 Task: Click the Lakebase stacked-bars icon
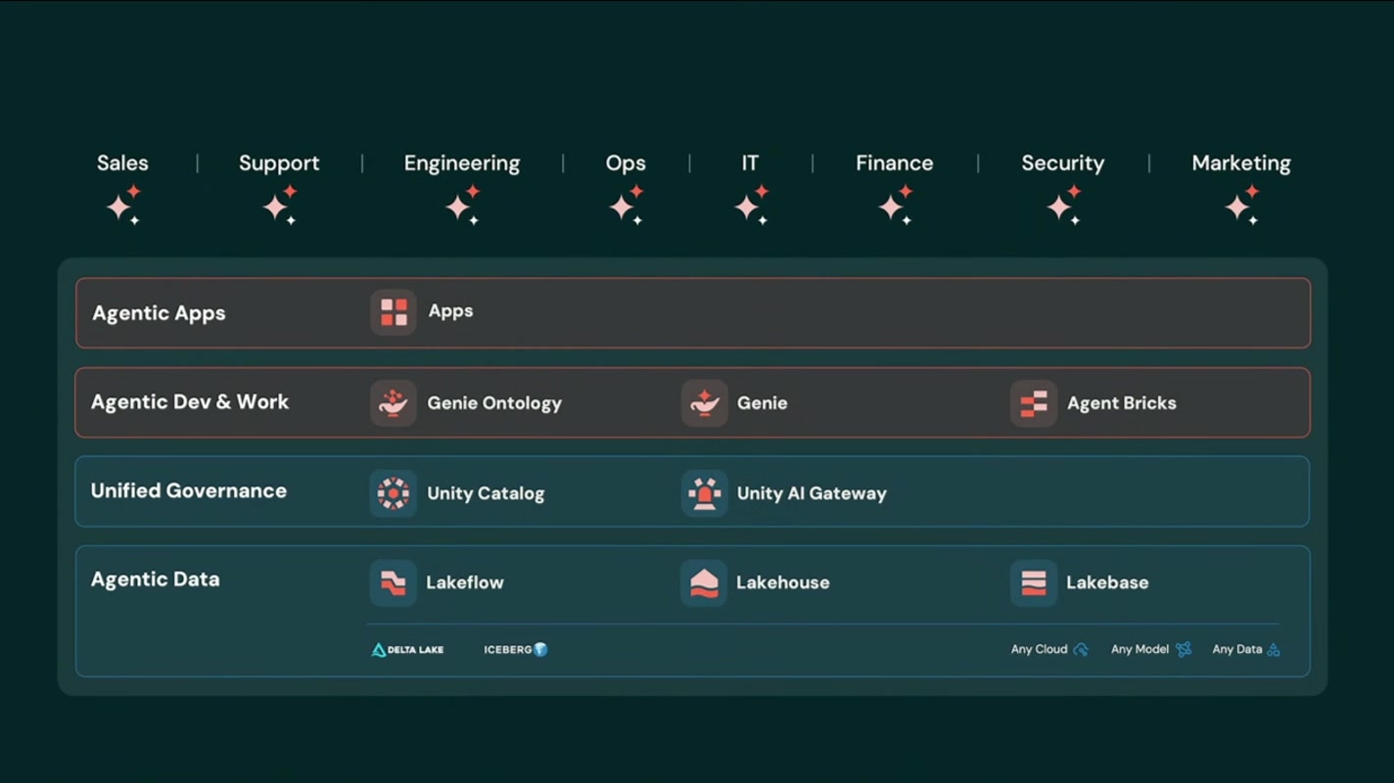point(1034,583)
